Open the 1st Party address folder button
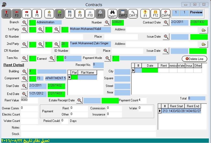211x143 pixels. 203,30
